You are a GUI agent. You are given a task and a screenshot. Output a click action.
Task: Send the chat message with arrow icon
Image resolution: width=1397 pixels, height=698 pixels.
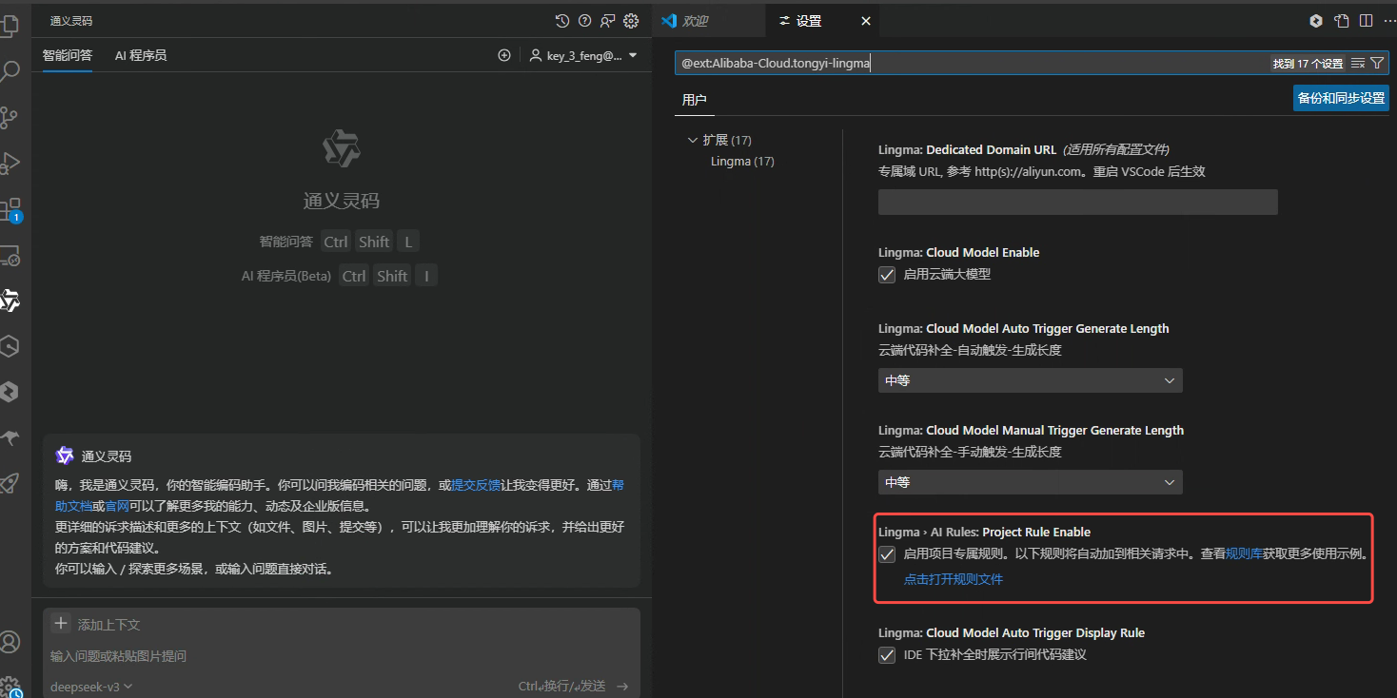click(x=622, y=686)
